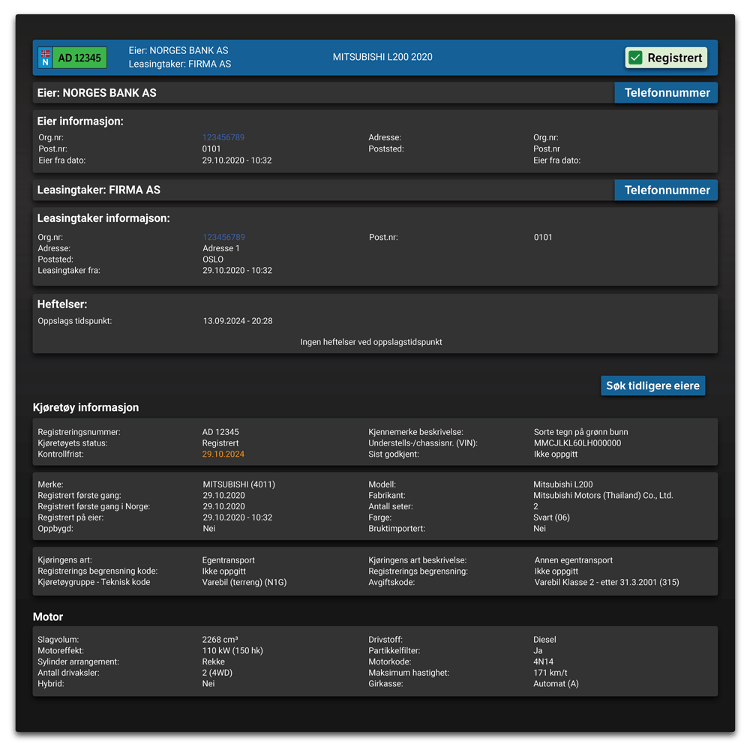Image resolution: width=750 pixels, height=750 pixels.
Task: Click the Maksimum hastighet value 171 km/t
Action: [550, 673]
